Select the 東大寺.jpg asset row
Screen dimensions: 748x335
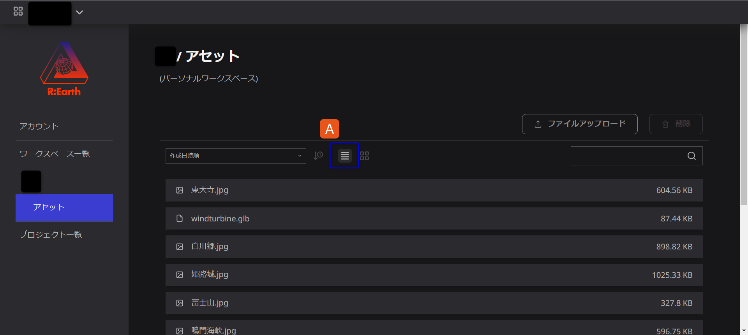[x=434, y=190]
